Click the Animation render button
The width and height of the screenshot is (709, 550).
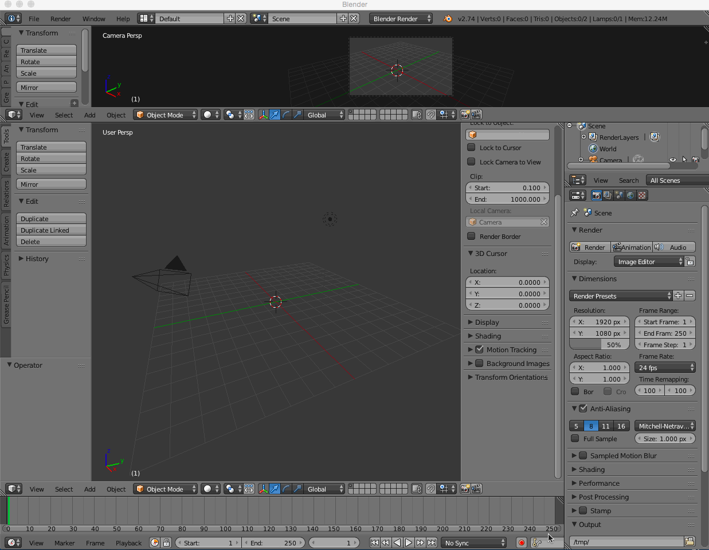point(632,247)
